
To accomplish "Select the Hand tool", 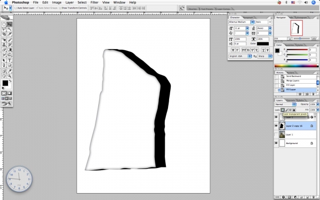I will (x=4, y=76).
